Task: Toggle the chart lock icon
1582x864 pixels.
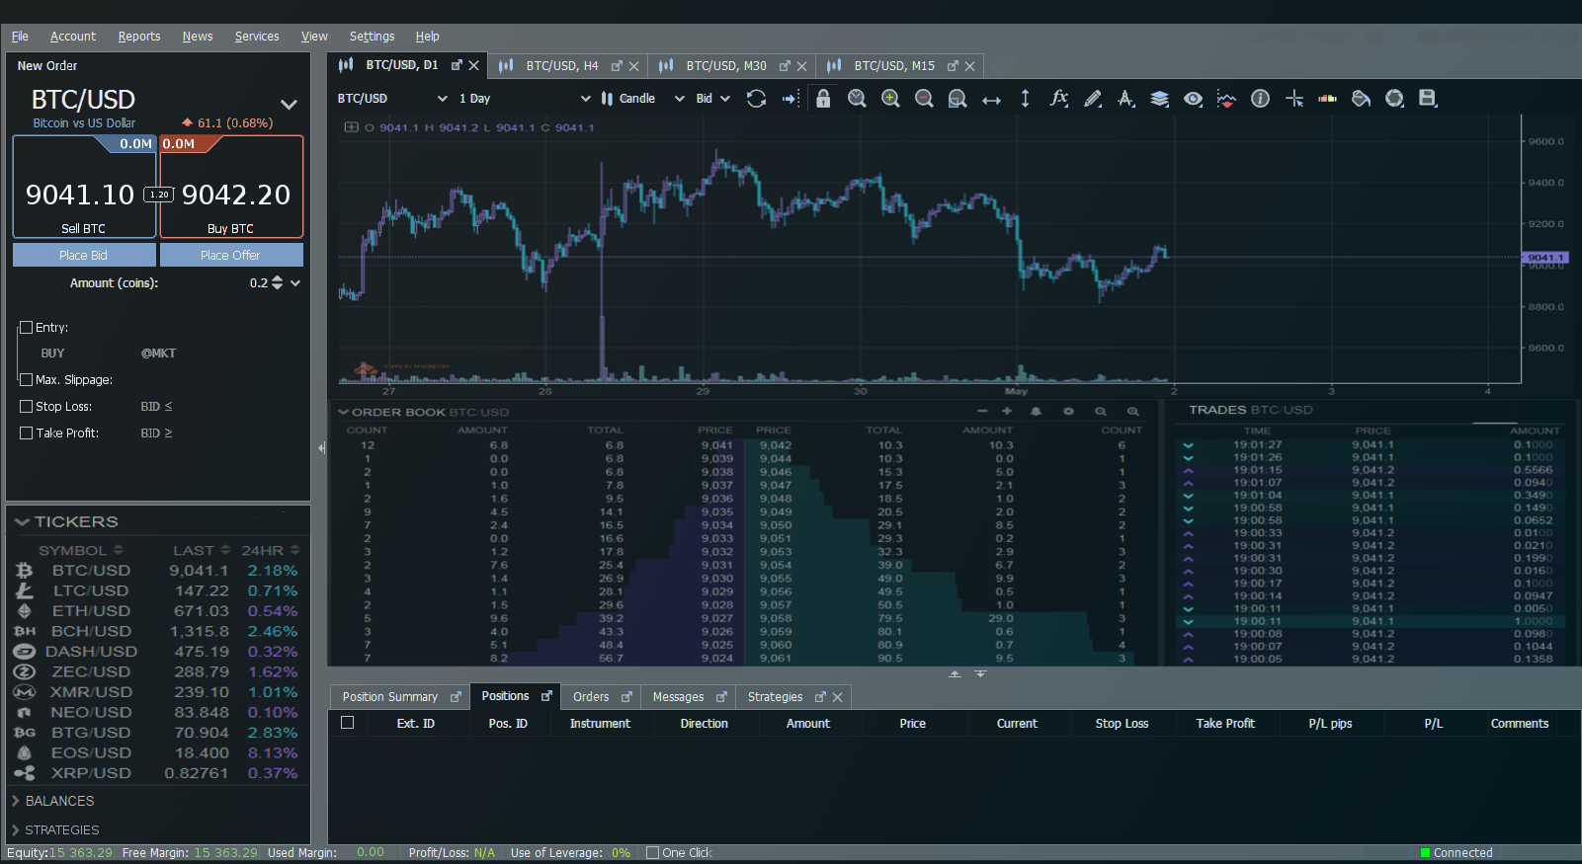Action: [823, 99]
